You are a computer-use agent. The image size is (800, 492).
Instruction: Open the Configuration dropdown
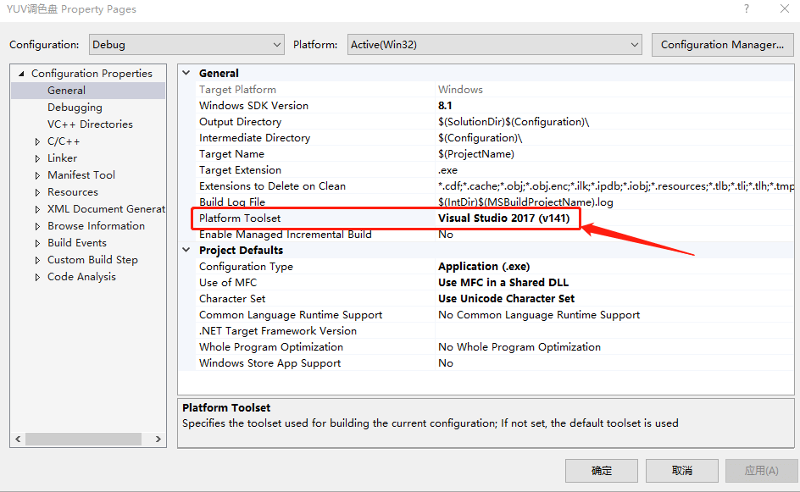pos(186,45)
